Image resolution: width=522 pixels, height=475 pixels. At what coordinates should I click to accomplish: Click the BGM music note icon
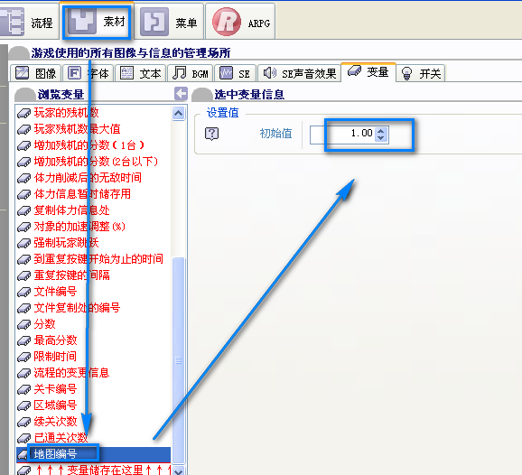[x=180, y=72]
